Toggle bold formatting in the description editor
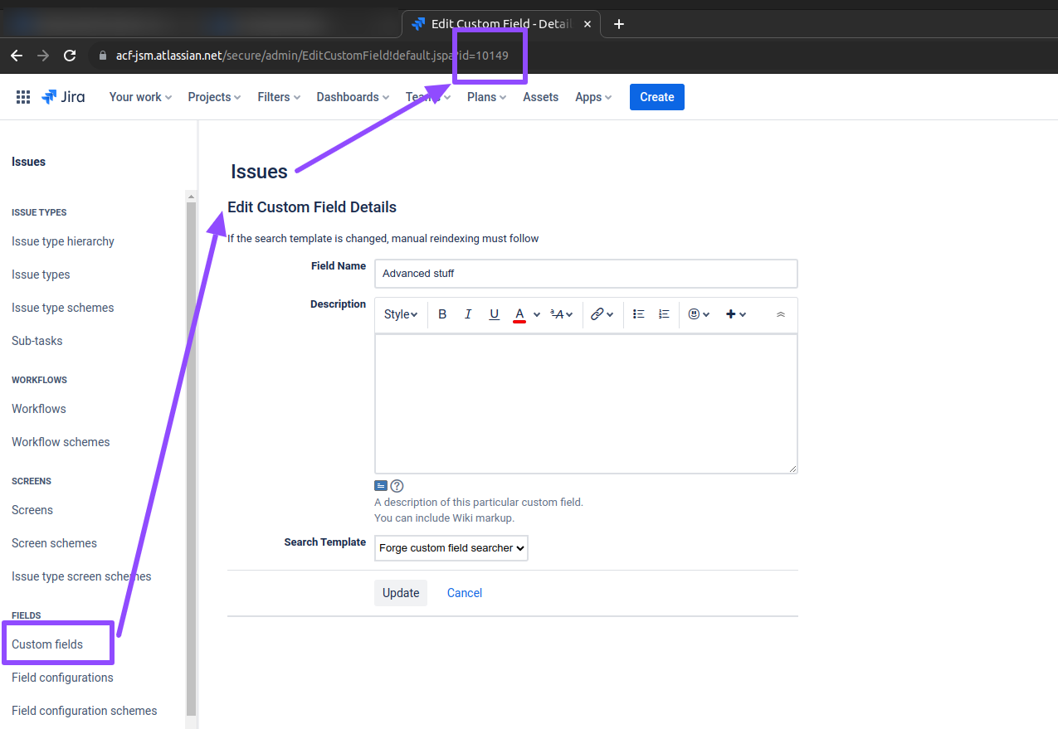This screenshot has height=729, width=1058. click(442, 313)
